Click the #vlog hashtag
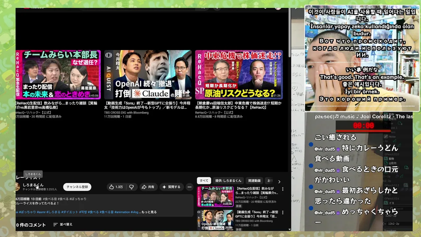421x237 pixels. coord(134,212)
